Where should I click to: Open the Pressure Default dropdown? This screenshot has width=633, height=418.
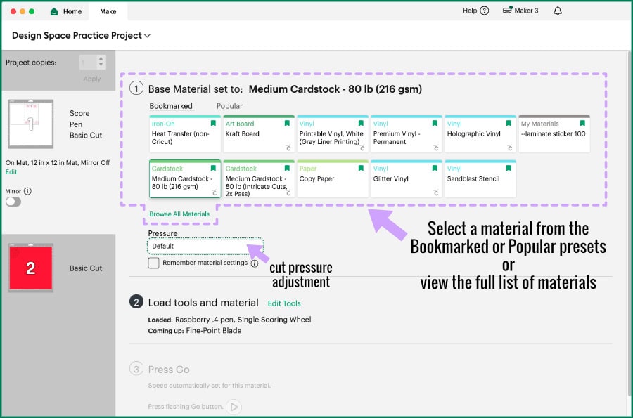[205, 246]
